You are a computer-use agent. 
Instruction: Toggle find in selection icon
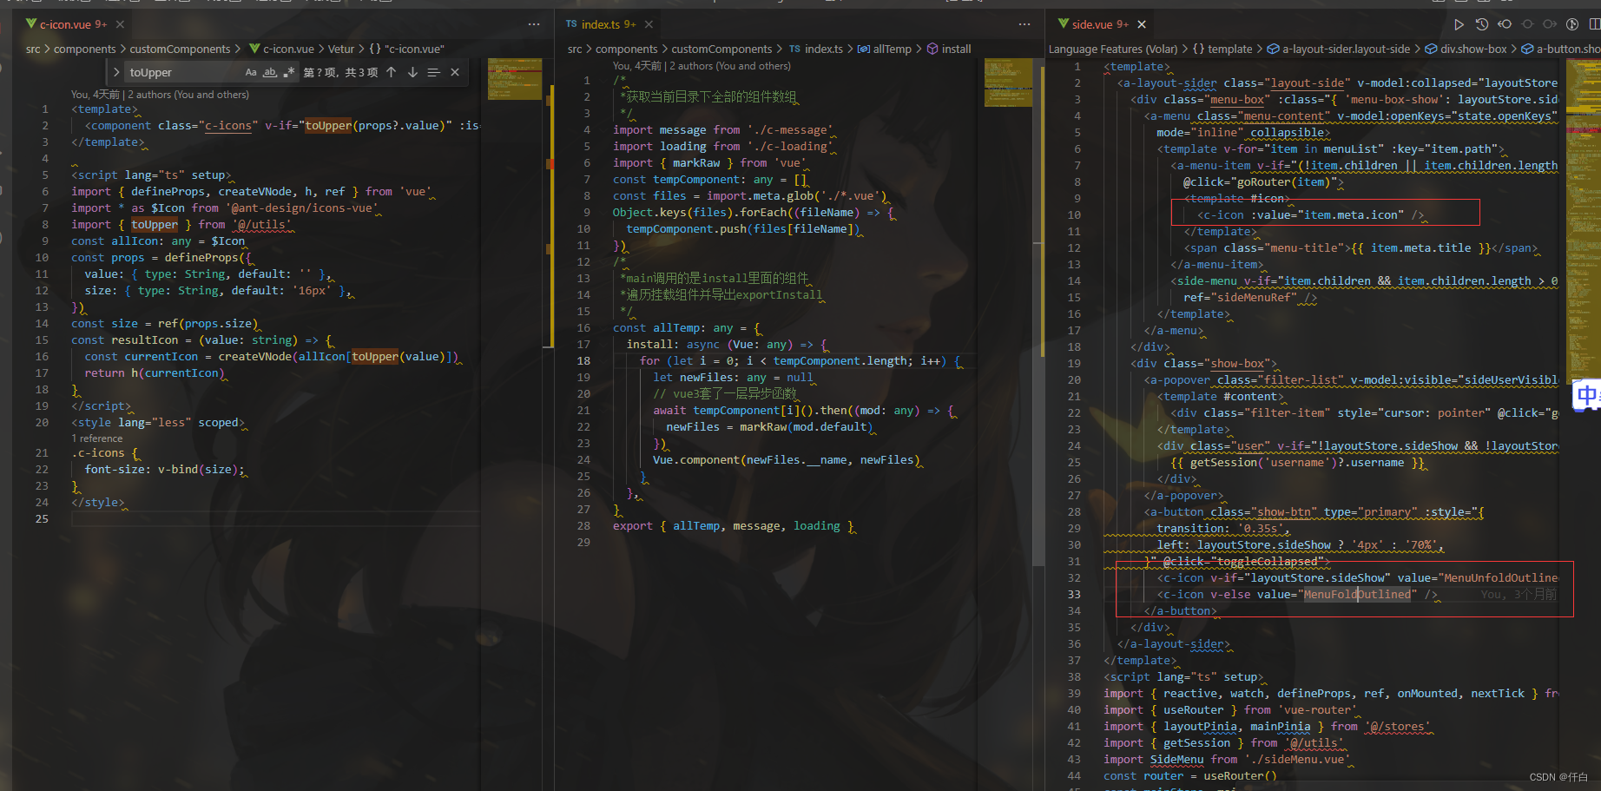(433, 72)
